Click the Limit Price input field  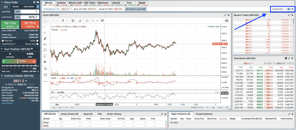click(x=30, y=17)
